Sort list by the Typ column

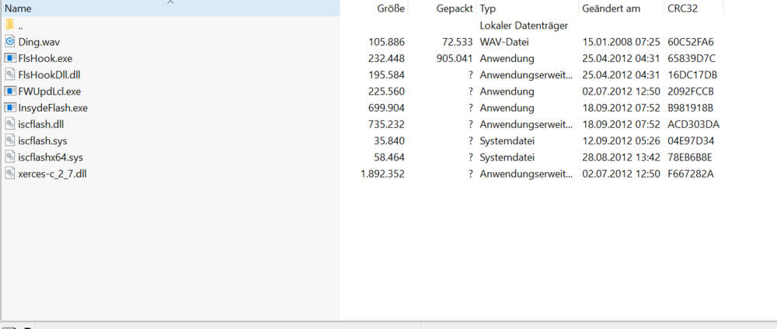pyautogui.click(x=488, y=9)
